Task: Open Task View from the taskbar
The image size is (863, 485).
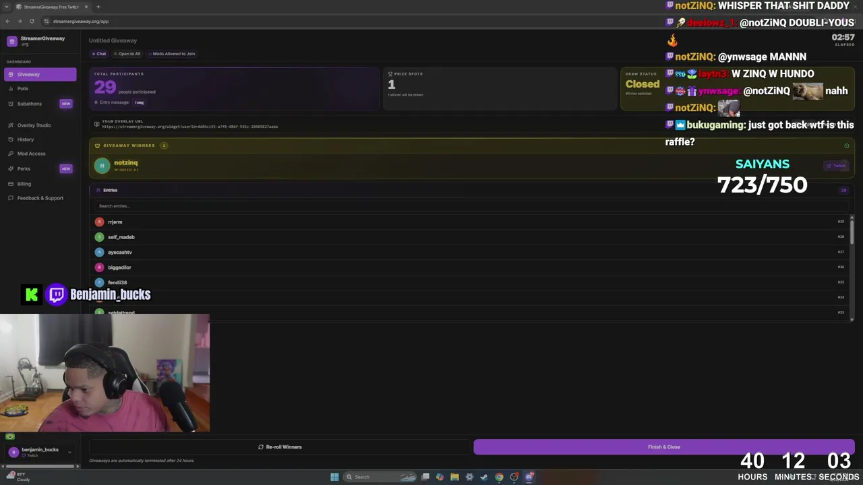Action: click(x=425, y=477)
